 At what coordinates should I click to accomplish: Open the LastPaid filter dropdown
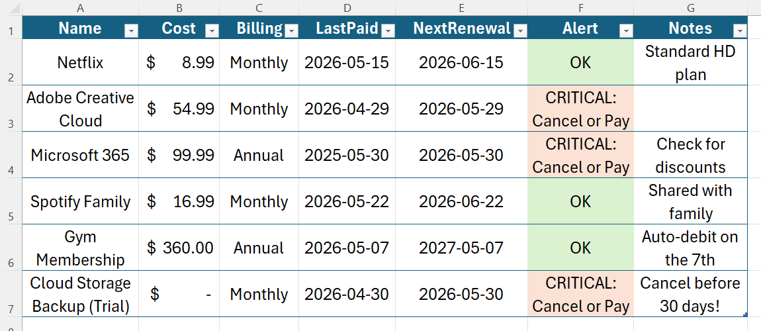(388, 31)
